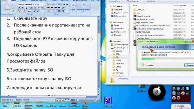Switch to the Разметка страницы tab
This screenshot has height=109, width=194.
point(38,1)
